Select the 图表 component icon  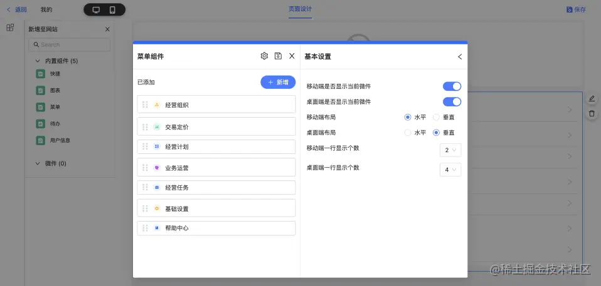40,91
